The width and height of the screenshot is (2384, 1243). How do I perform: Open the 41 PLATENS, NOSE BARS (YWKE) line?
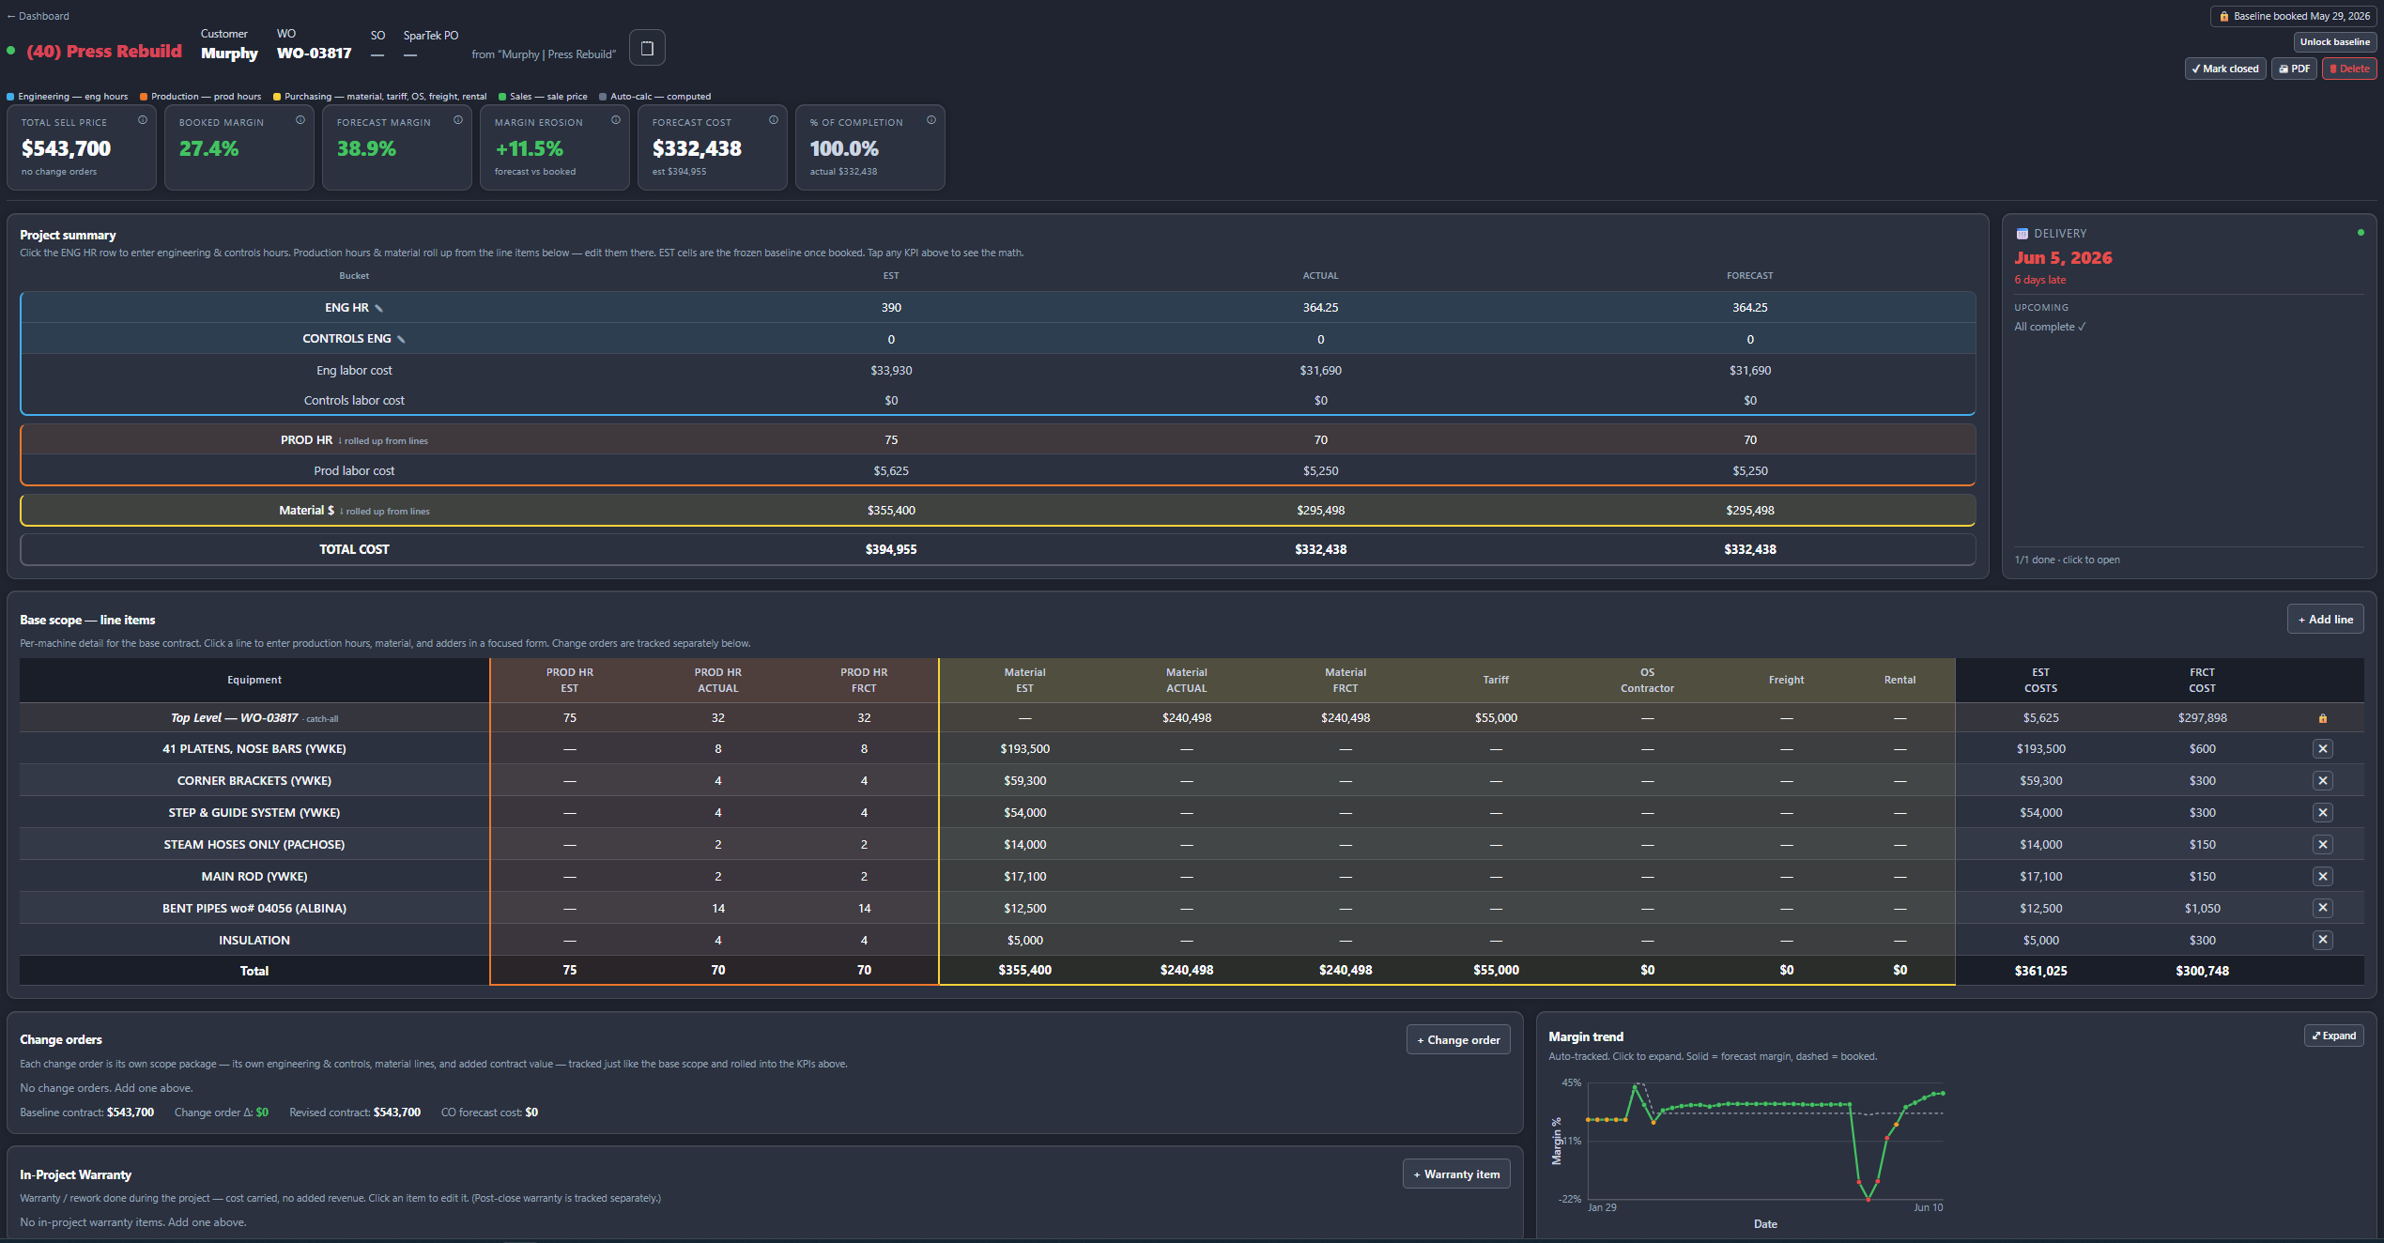pyautogui.click(x=254, y=749)
